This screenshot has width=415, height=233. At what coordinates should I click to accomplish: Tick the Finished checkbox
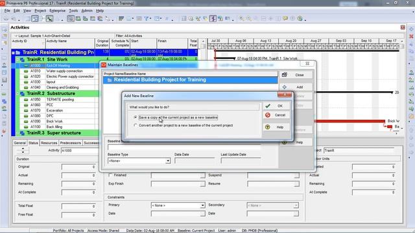[x=110, y=175]
